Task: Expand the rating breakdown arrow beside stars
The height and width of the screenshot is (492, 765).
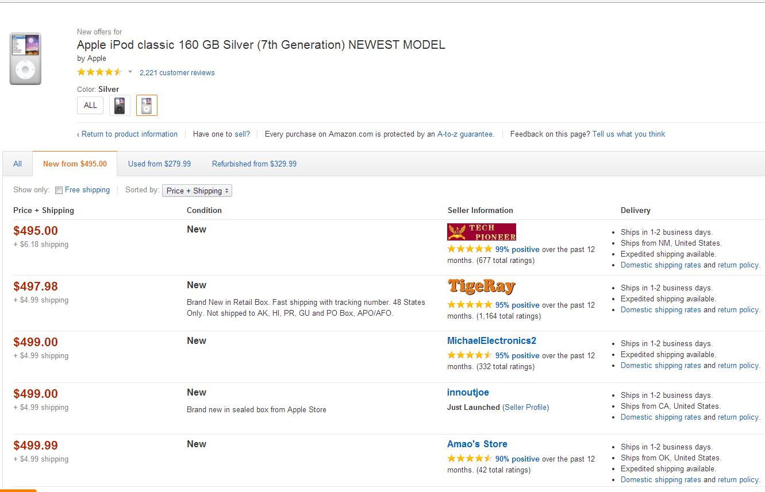Action: pyautogui.click(x=130, y=72)
